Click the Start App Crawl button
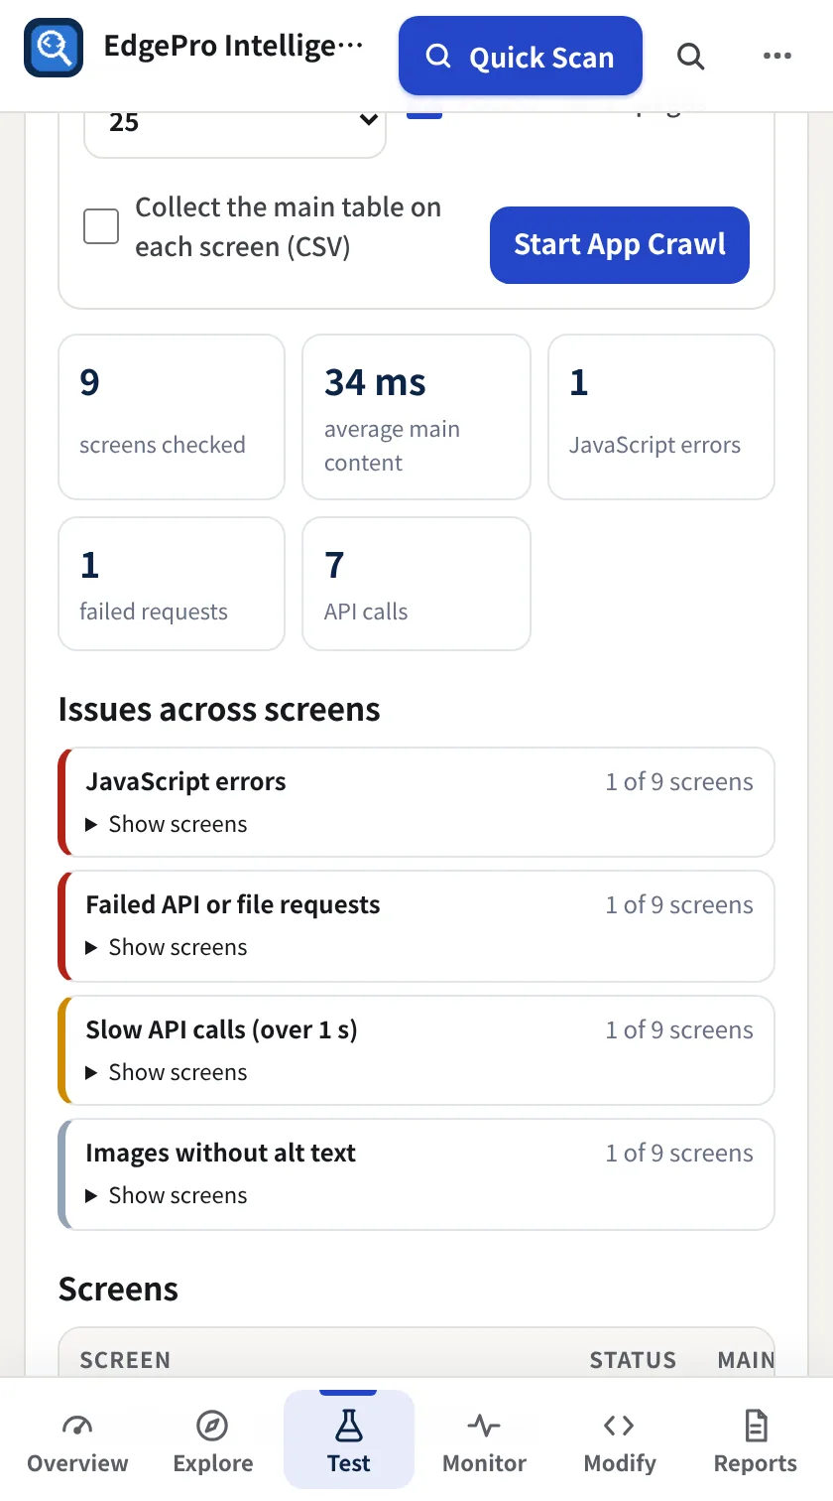 620,245
